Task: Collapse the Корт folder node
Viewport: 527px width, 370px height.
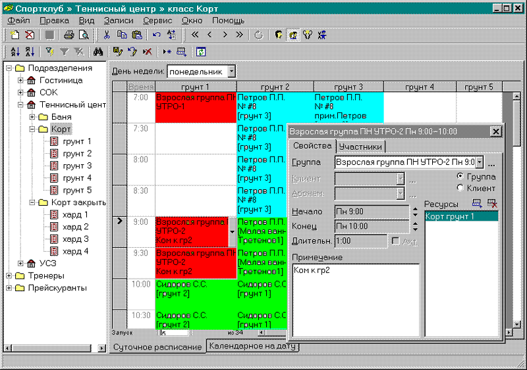Action: (x=32, y=129)
